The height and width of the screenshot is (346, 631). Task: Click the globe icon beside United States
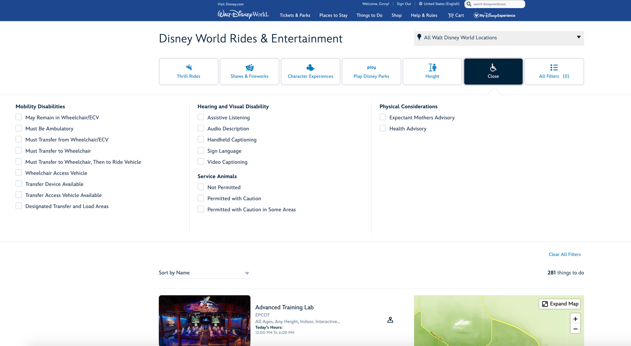tap(421, 4)
